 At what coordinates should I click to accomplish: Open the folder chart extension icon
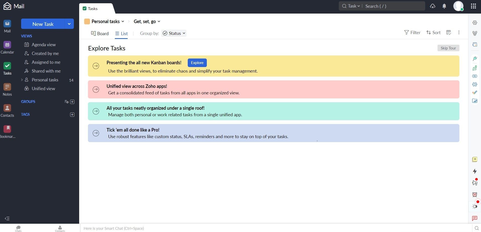pyautogui.click(x=475, y=101)
